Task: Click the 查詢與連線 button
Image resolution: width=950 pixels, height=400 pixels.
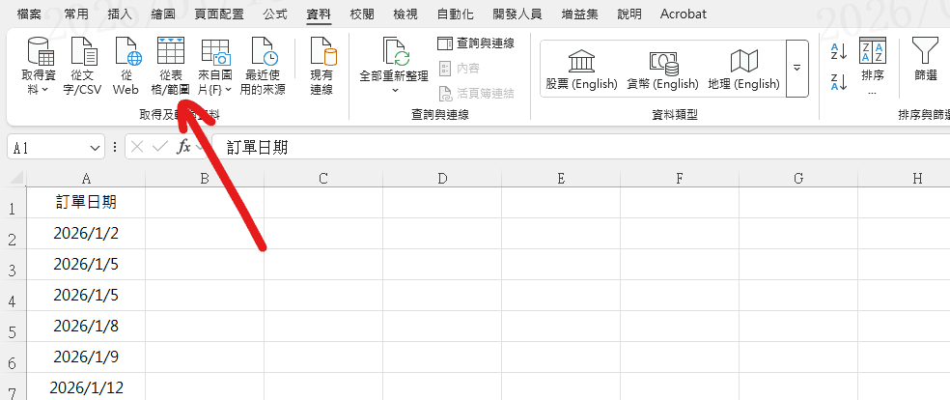Action: point(476,43)
